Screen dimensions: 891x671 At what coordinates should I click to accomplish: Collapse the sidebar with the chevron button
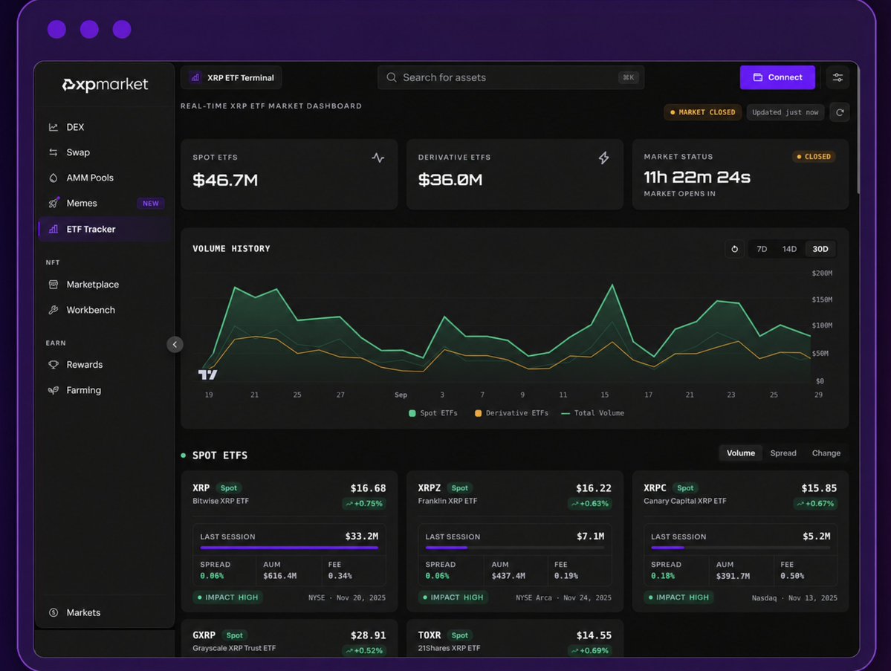click(175, 344)
